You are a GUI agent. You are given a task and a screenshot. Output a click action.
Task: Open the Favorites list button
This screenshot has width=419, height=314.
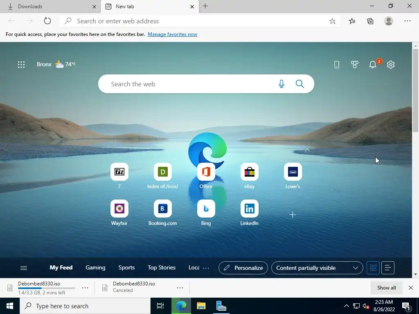click(x=352, y=21)
